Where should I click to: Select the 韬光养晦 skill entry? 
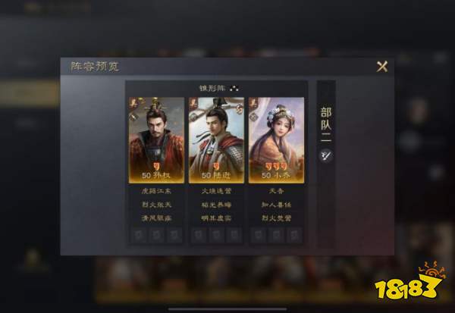point(216,205)
